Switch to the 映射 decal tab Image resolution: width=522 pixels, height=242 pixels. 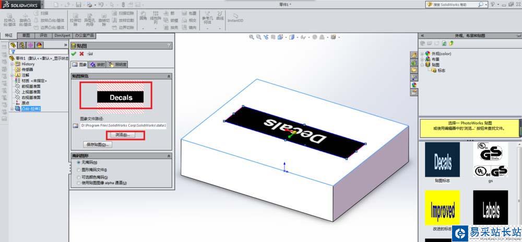click(x=98, y=65)
